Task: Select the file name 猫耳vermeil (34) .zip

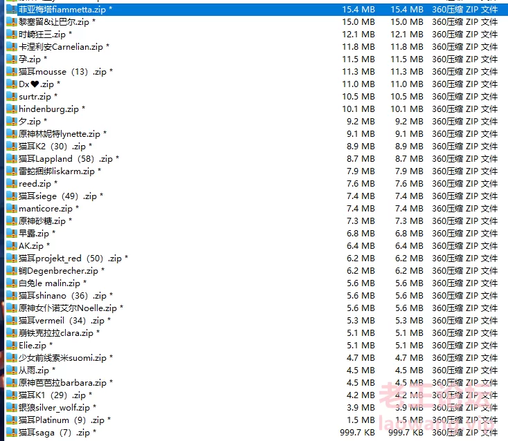Action: [61, 321]
